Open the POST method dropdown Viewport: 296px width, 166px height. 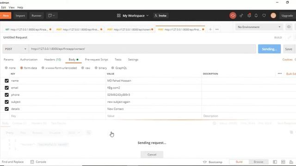tap(15, 49)
